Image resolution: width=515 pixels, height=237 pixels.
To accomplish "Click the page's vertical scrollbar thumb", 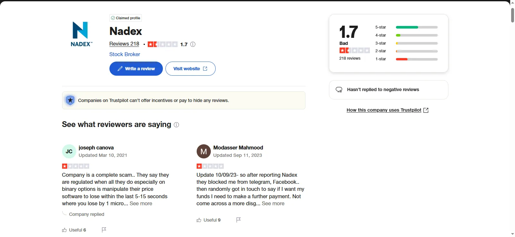I will pyautogui.click(x=512, y=15).
